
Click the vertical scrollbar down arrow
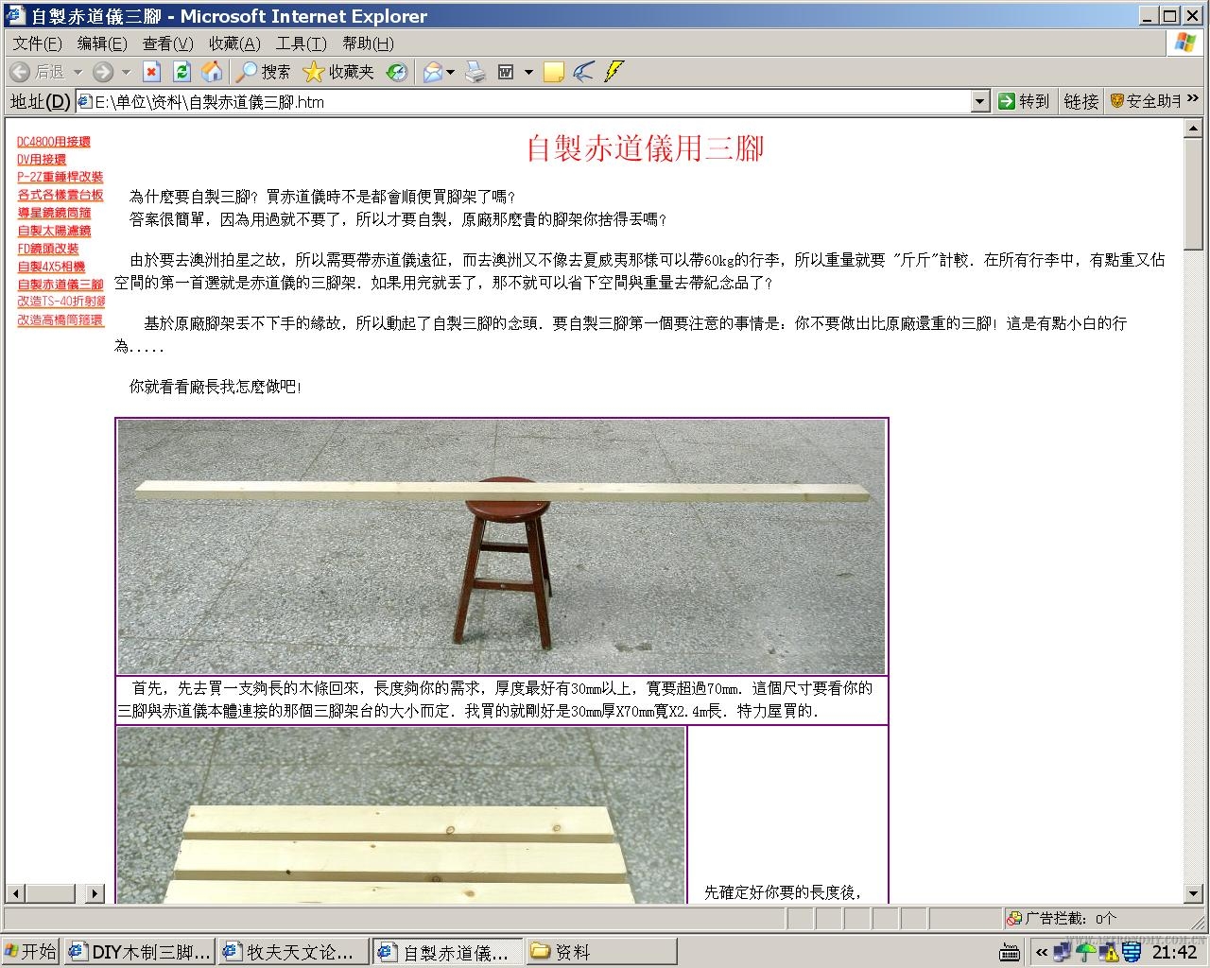(1192, 892)
